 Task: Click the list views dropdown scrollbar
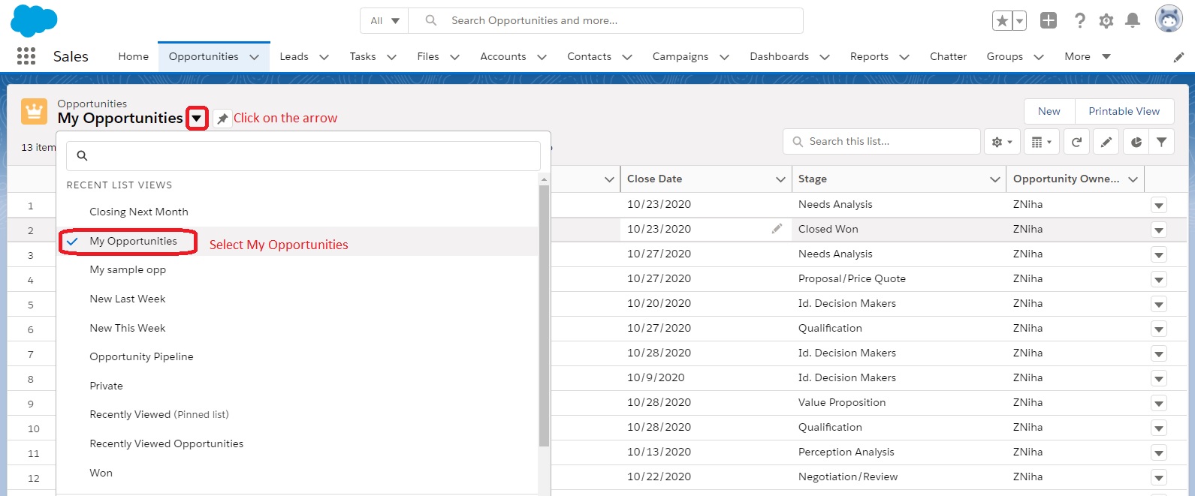click(545, 315)
